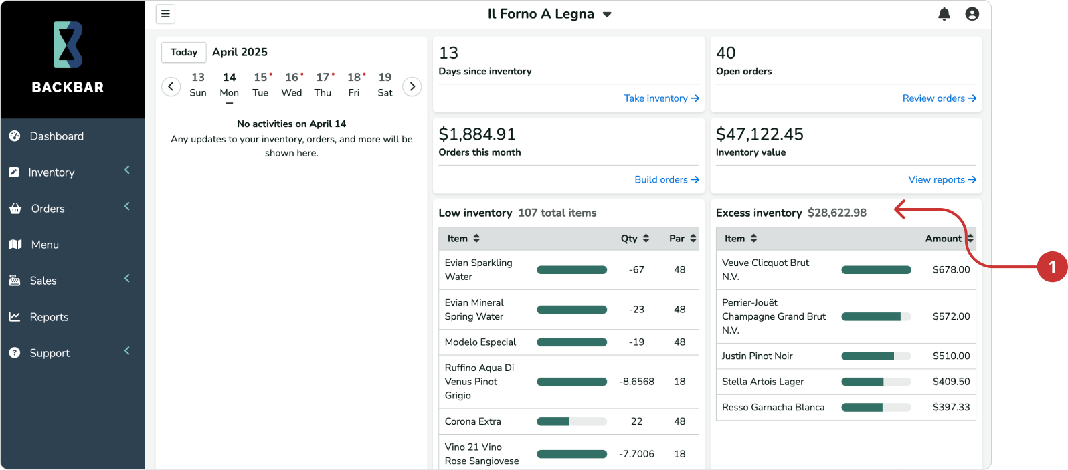Open the user account avatar
The width and height of the screenshot is (1068, 470).
pyautogui.click(x=972, y=13)
